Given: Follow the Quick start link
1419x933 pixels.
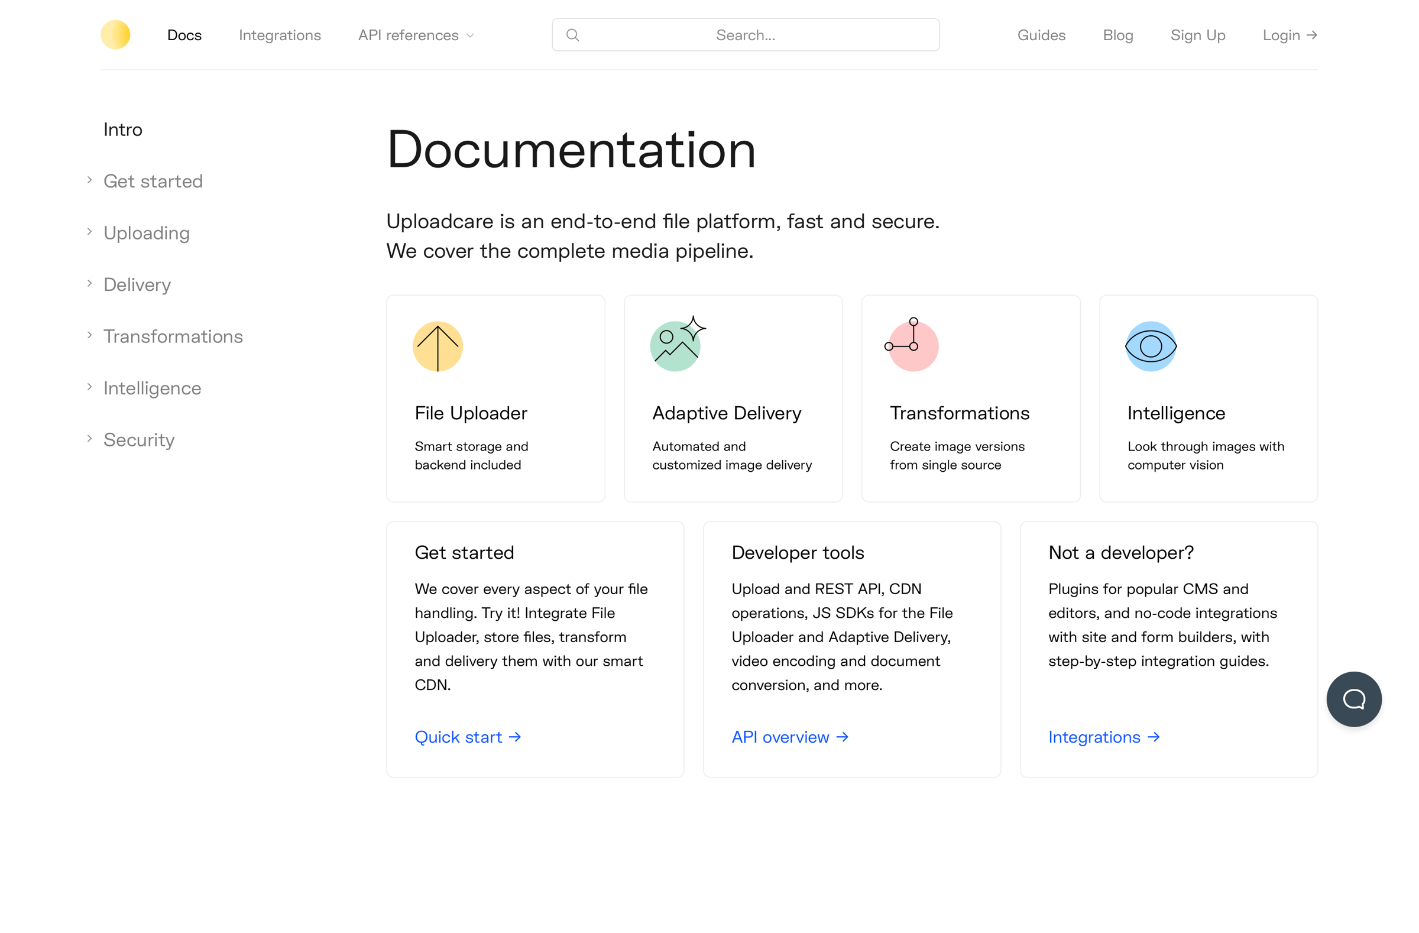Looking at the screenshot, I should (x=468, y=737).
